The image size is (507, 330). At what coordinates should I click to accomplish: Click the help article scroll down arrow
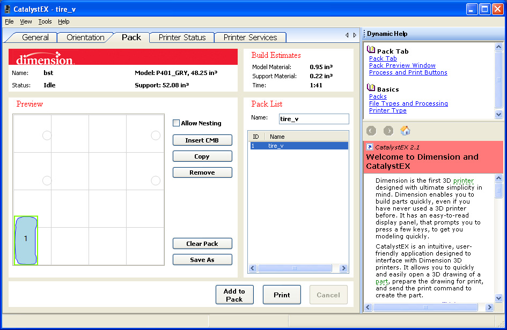[x=498, y=298]
